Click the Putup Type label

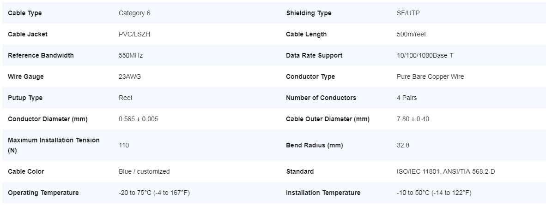pyautogui.click(x=25, y=98)
